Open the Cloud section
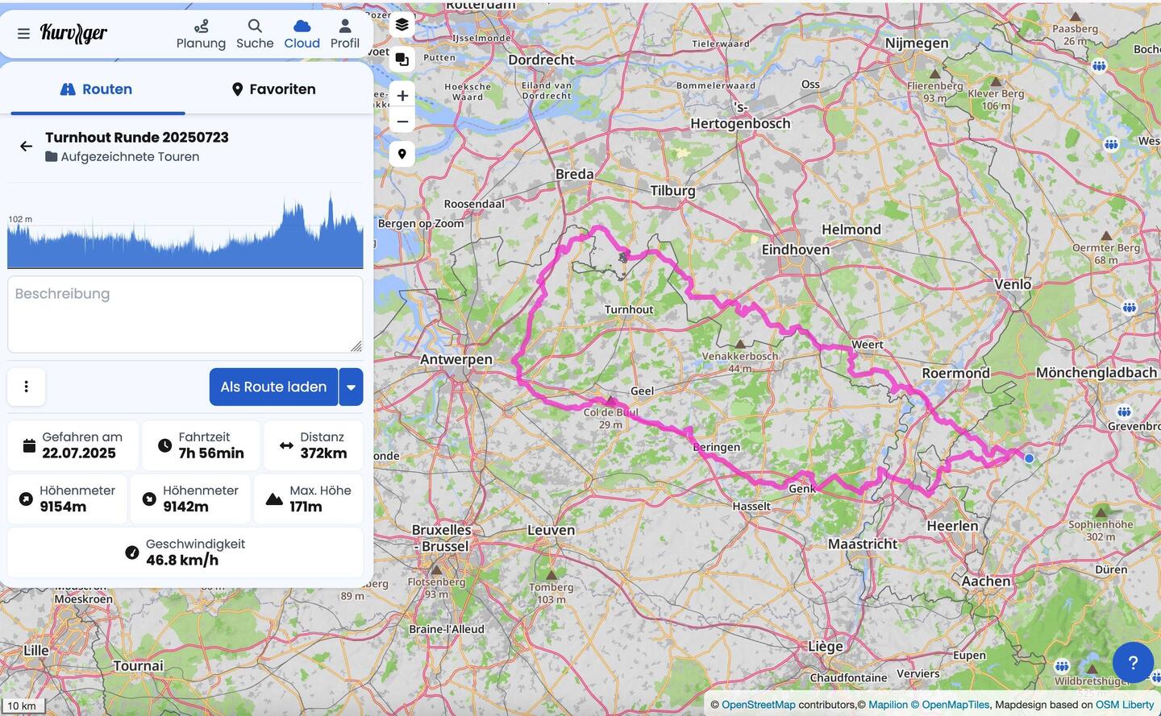 point(302,34)
